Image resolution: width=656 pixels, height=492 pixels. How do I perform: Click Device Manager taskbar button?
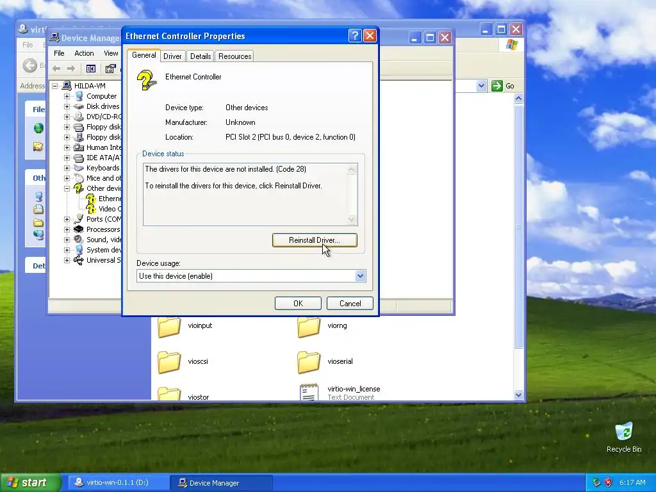pyautogui.click(x=222, y=482)
